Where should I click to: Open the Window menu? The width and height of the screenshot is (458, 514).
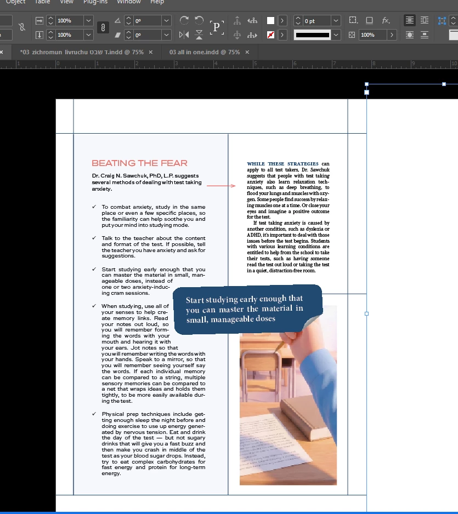[x=129, y=2]
